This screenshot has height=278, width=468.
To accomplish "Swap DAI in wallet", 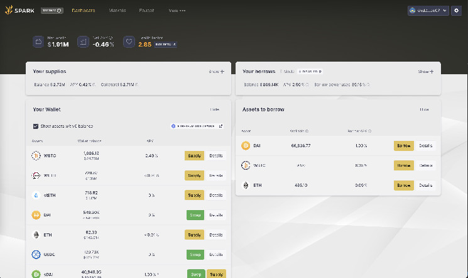I will coord(195,215).
